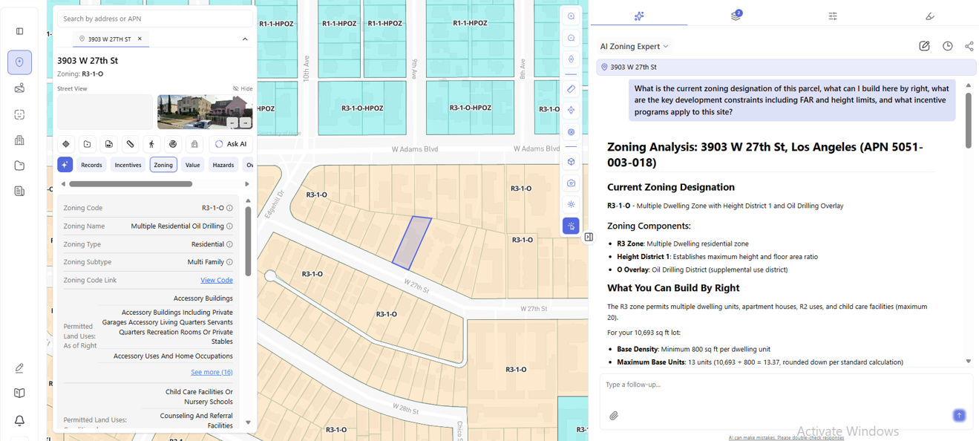Toggle the active parcel select cursor tool
The height and width of the screenshot is (441, 979).
pyautogui.click(x=571, y=226)
